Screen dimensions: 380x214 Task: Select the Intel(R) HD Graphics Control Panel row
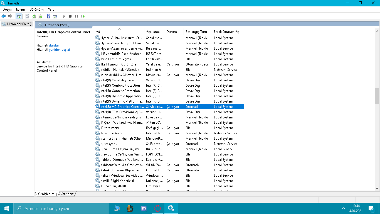169,107
